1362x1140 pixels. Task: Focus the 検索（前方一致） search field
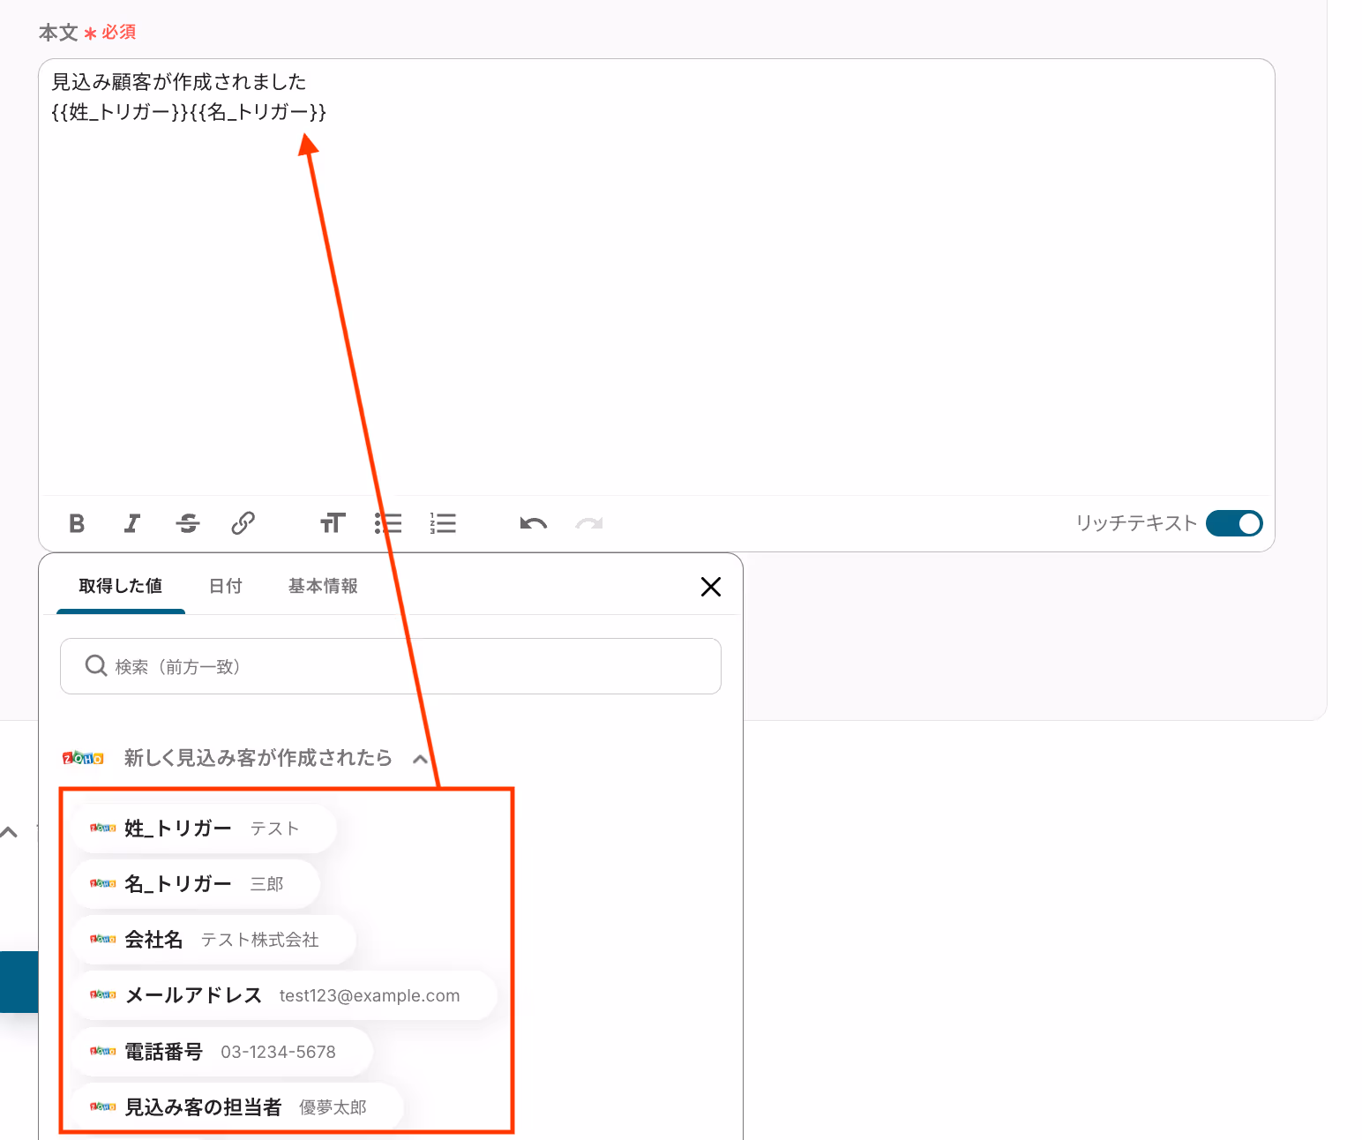click(391, 666)
